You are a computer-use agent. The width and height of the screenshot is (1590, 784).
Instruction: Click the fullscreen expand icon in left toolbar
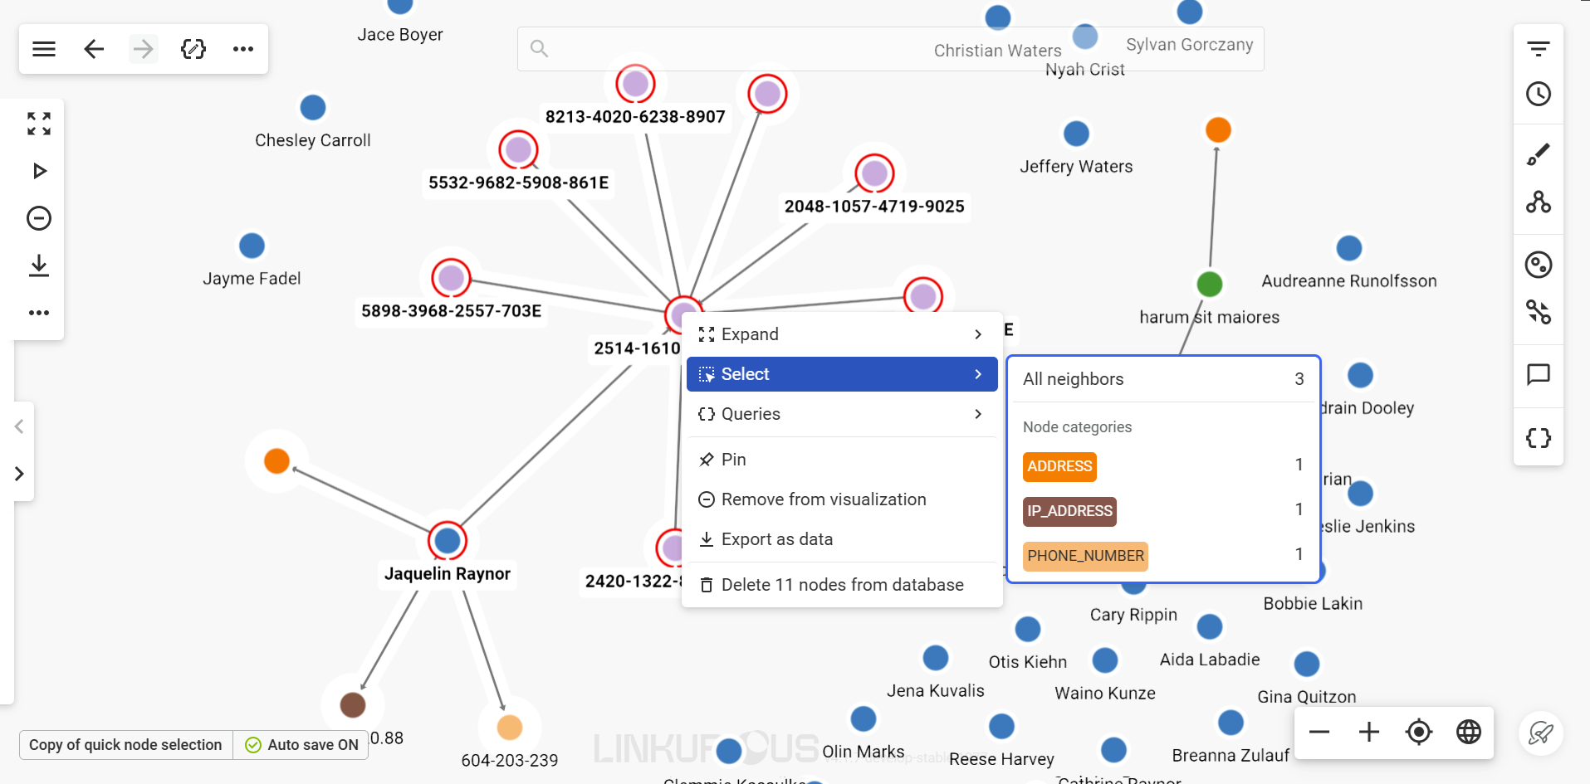(39, 124)
